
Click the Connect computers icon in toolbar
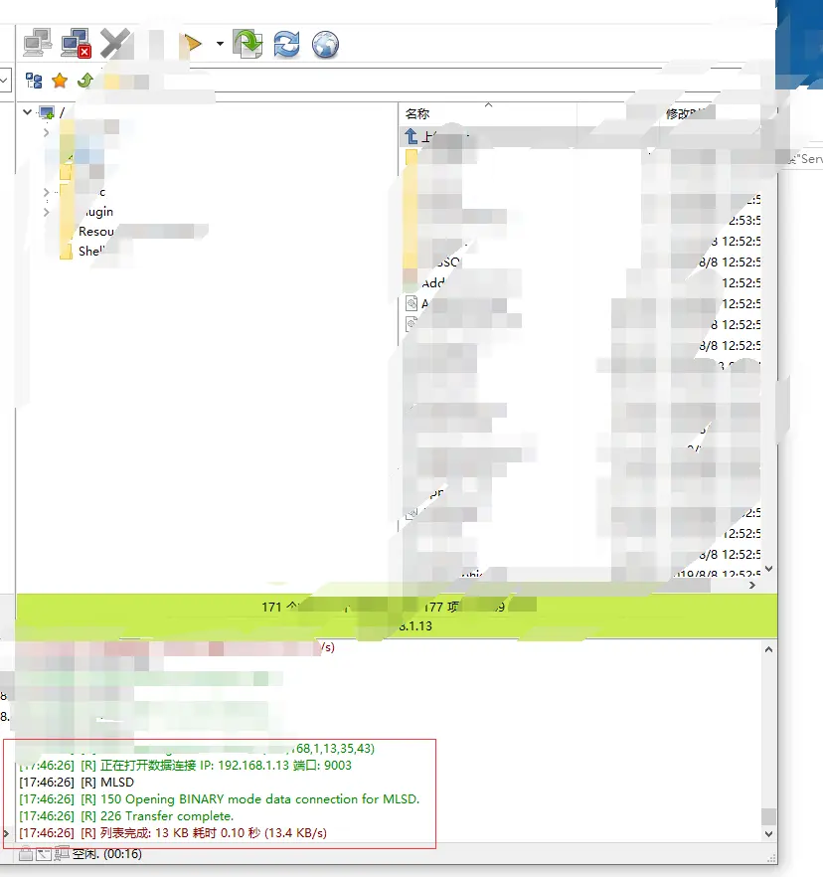[38, 43]
